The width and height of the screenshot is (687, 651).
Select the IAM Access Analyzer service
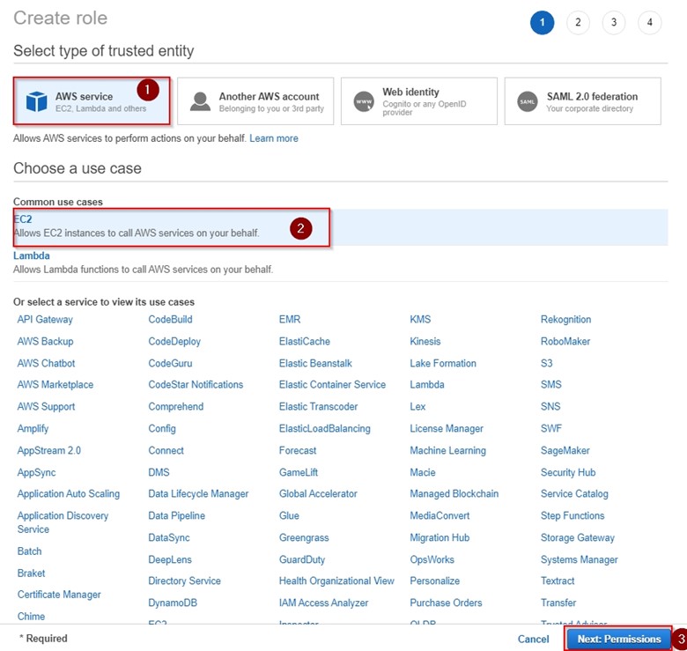(323, 603)
